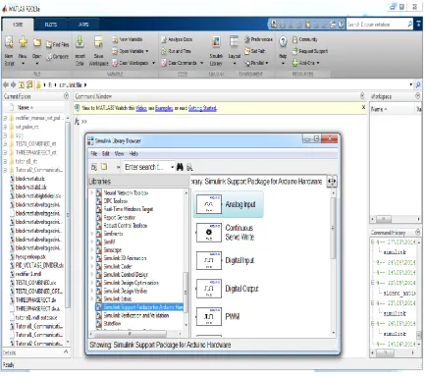Switch to the APPS tab

tap(83, 25)
